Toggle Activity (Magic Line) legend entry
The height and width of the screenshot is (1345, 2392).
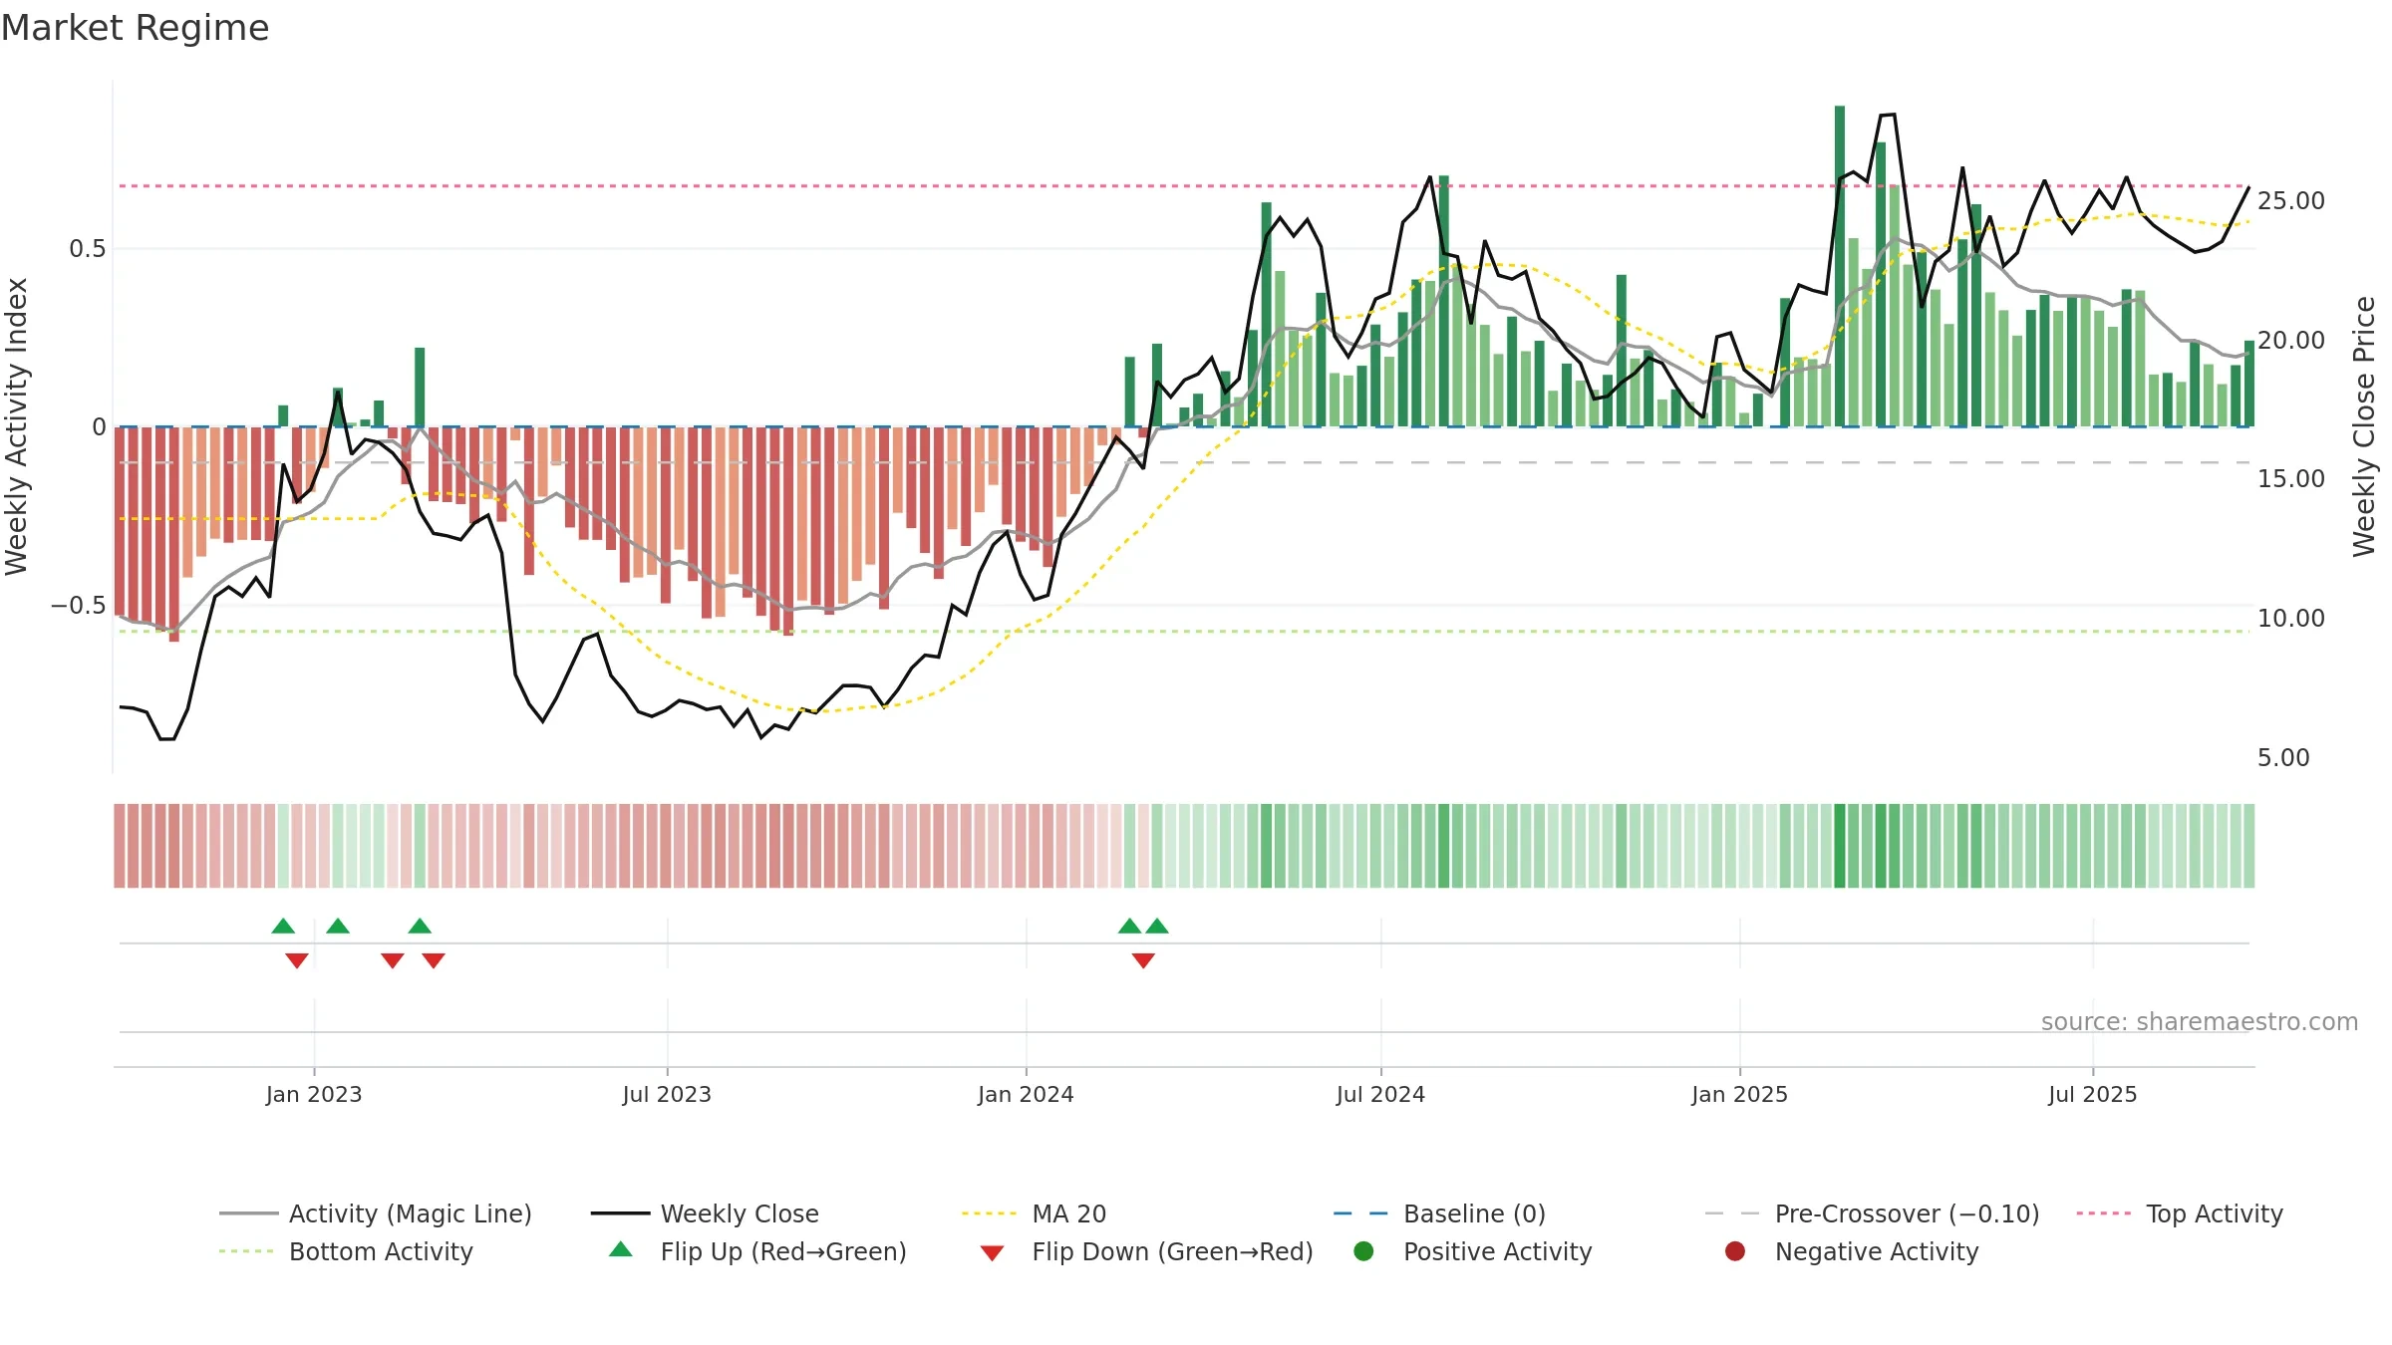coord(376,1213)
